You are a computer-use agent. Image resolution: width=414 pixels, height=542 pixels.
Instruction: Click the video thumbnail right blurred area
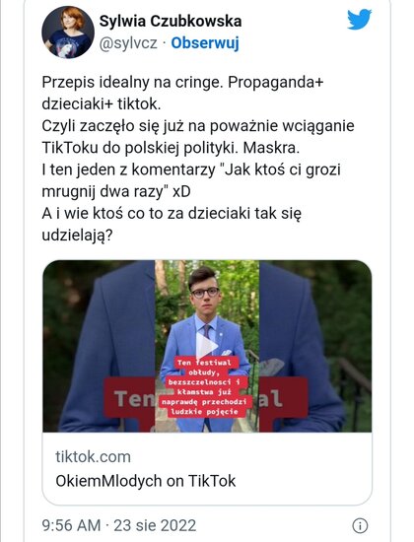(x=315, y=346)
